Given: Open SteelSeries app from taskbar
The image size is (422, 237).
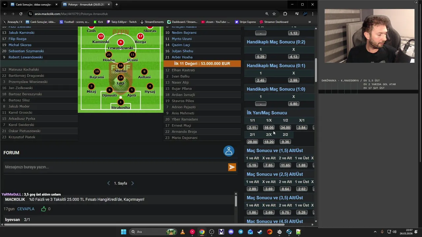Looking at the screenshot, I should (x=280, y=232).
